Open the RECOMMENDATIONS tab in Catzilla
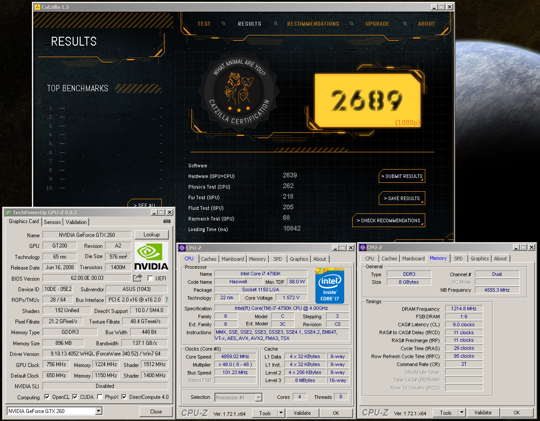Image resolution: width=540 pixels, height=421 pixels. (313, 24)
